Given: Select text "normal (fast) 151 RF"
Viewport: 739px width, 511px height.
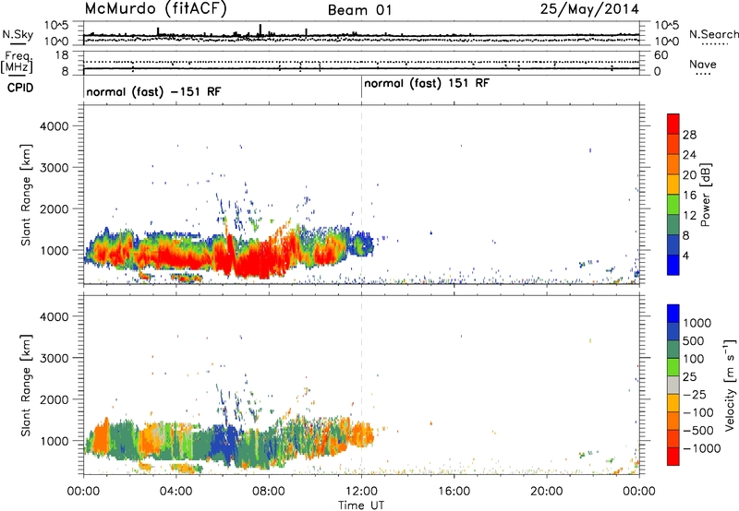Looking at the screenshot, I should coord(427,84).
